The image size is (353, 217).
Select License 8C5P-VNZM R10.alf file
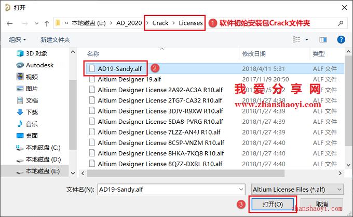[161, 142]
